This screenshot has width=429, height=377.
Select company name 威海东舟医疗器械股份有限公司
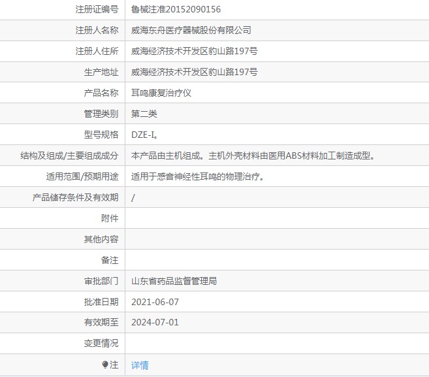191,31
